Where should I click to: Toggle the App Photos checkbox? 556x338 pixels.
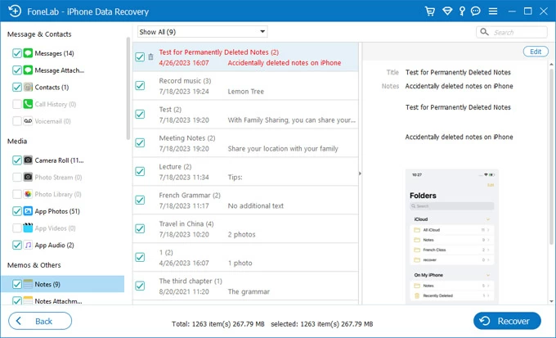17,211
